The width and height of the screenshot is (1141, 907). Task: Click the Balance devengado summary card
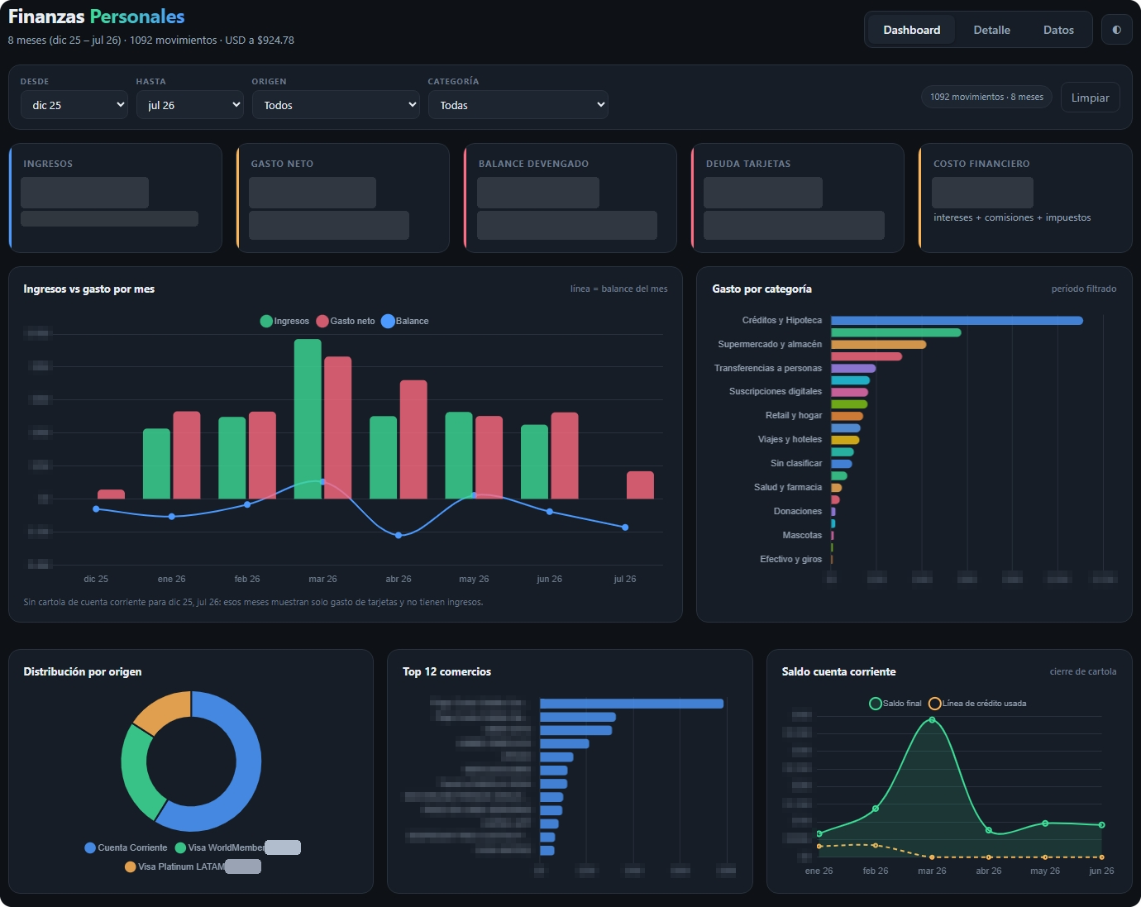click(570, 198)
